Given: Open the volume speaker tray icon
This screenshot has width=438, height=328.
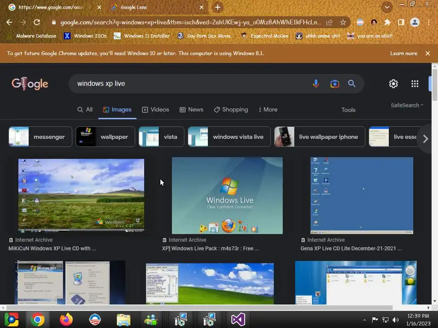Looking at the screenshot, I should click(396, 319).
